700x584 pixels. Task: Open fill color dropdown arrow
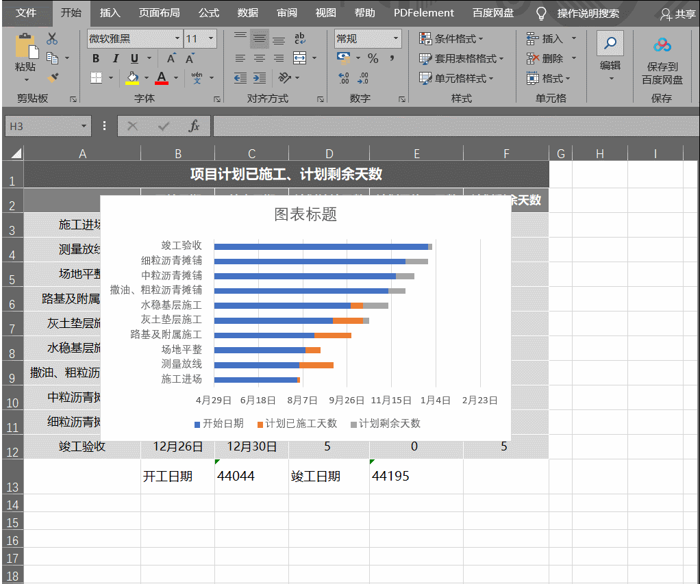(147, 78)
